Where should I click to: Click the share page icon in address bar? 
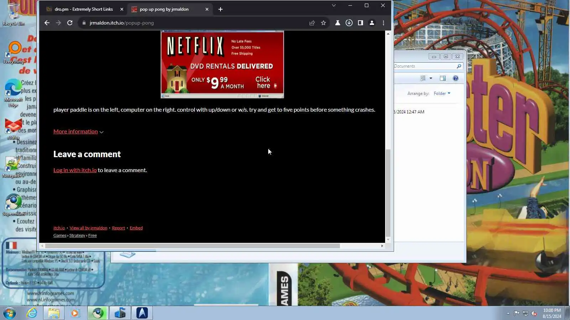point(312,23)
